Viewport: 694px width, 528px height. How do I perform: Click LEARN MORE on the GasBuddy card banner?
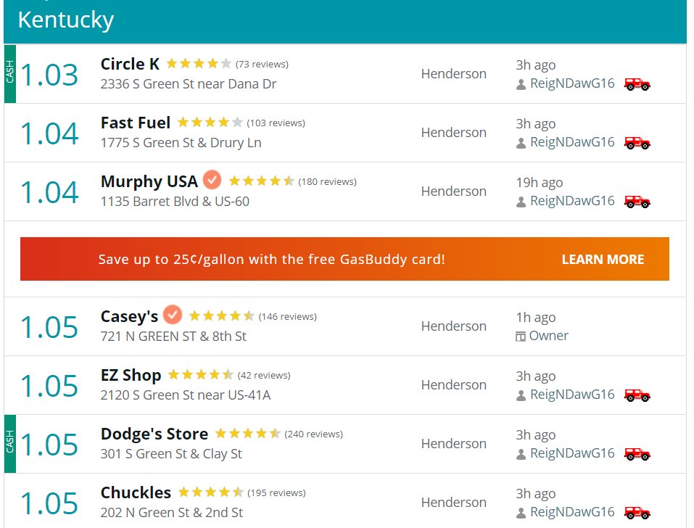(603, 260)
